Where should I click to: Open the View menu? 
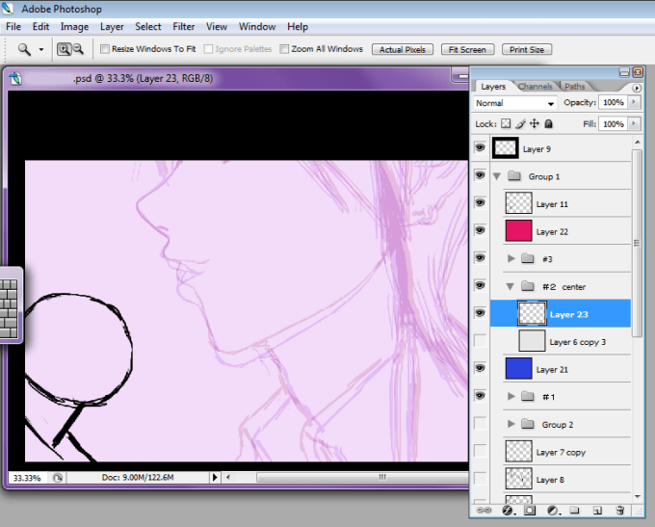point(217,27)
